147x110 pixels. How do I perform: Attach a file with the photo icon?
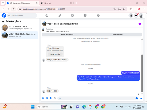click(47, 98)
